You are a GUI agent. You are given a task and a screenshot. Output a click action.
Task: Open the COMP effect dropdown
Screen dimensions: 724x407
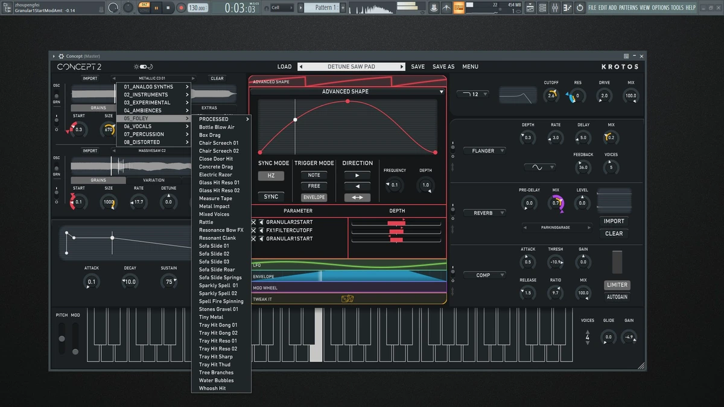click(484, 275)
